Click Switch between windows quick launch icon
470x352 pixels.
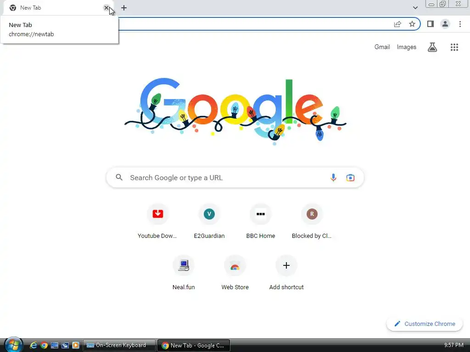pos(65,345)
